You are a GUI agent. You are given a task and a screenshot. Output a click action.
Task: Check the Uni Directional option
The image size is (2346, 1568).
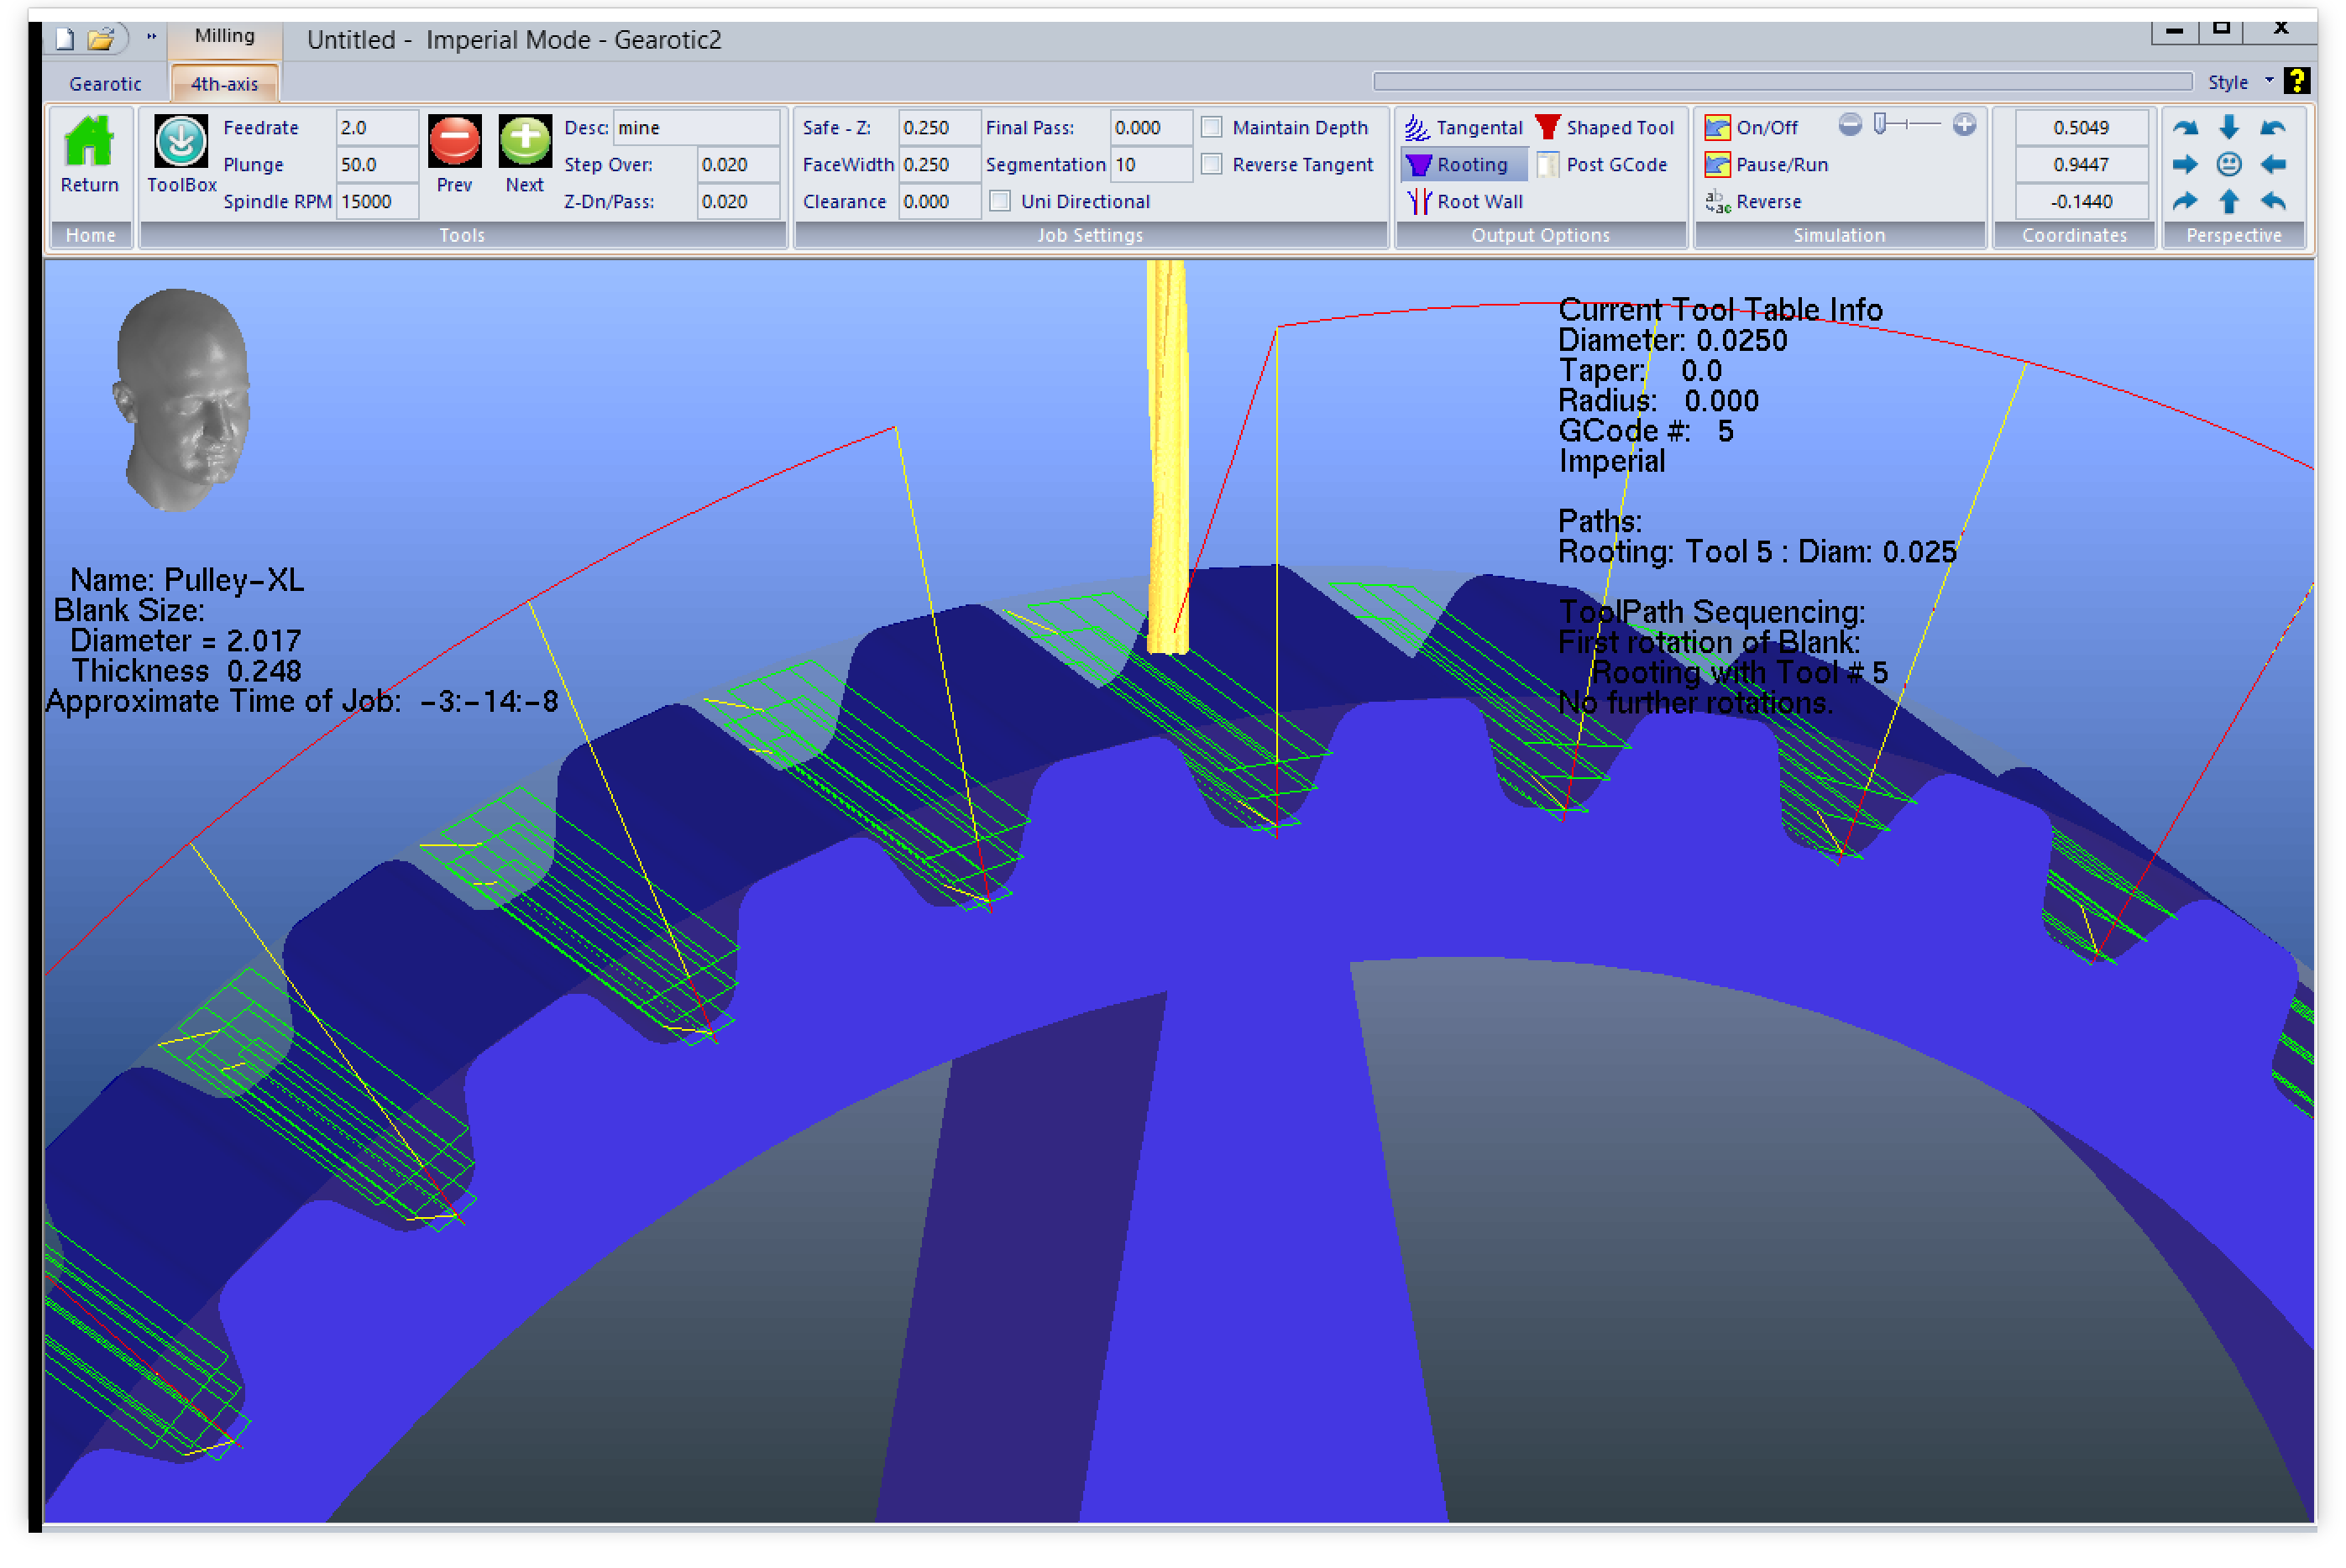1000,202
